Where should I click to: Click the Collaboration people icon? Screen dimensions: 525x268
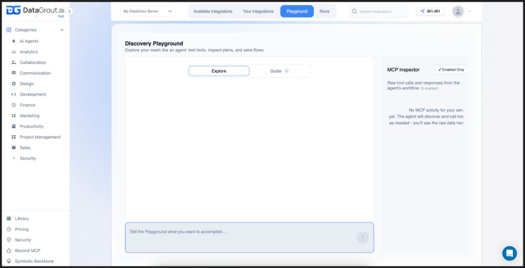[x=14, y=62]
